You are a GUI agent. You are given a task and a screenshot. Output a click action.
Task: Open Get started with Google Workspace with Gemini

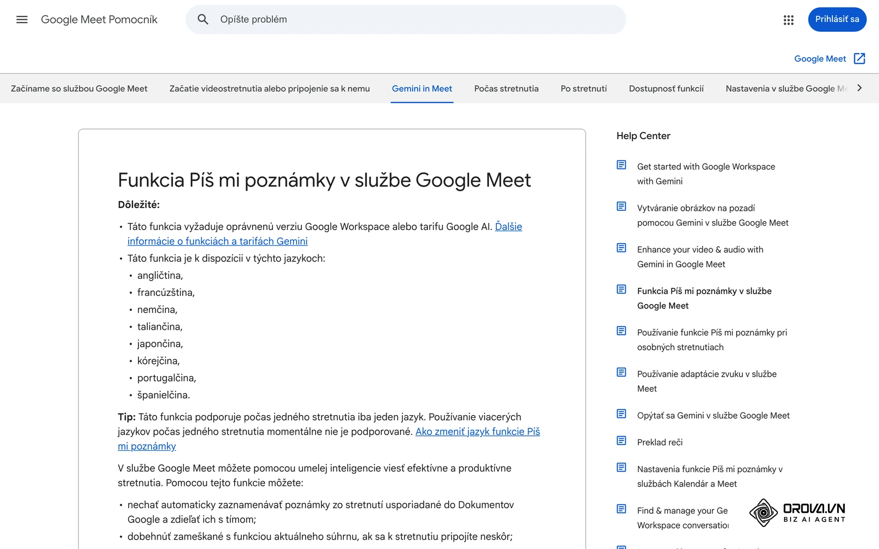click(x=706, y=174)
